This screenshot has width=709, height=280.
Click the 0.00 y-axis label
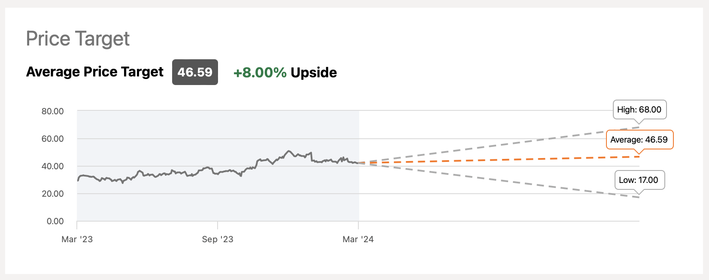coord(55,221)
